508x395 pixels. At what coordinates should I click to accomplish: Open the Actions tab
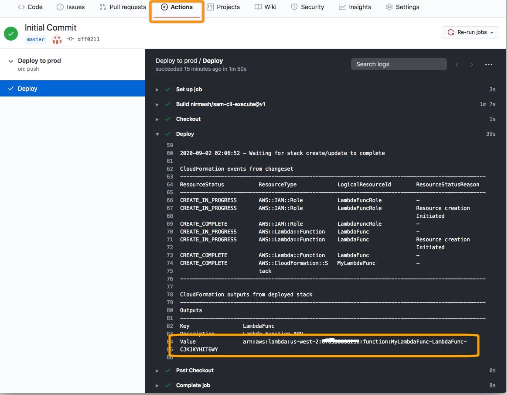click(177, 7)
